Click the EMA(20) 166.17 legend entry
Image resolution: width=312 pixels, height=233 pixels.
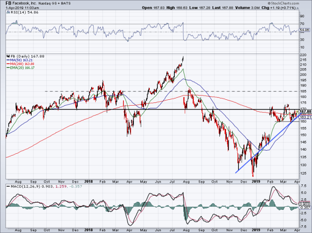pyautogui.click(x=21, y=68)
